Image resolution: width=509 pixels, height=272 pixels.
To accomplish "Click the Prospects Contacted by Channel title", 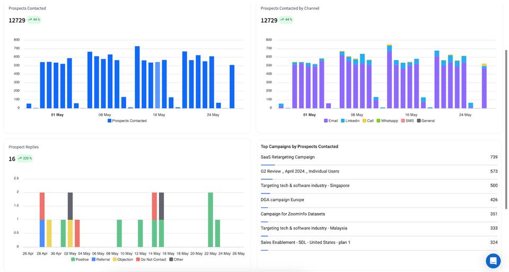I will [x=290, y=8].
